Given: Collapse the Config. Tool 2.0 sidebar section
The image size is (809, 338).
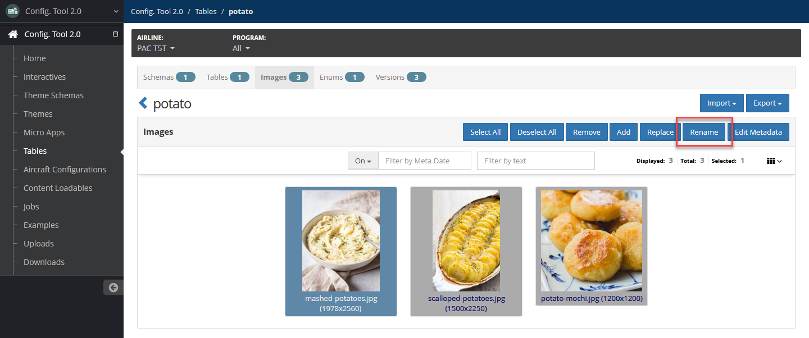Looking at the screenshot, I should tap(115, 34).
